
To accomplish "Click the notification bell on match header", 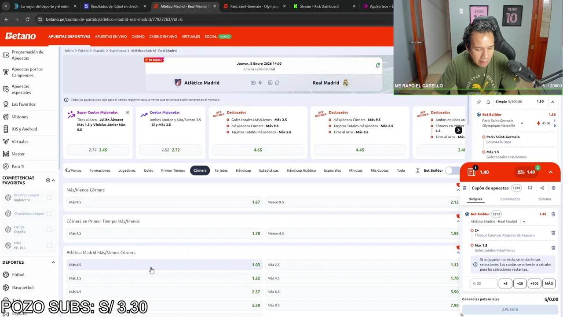I will point(377,65).
